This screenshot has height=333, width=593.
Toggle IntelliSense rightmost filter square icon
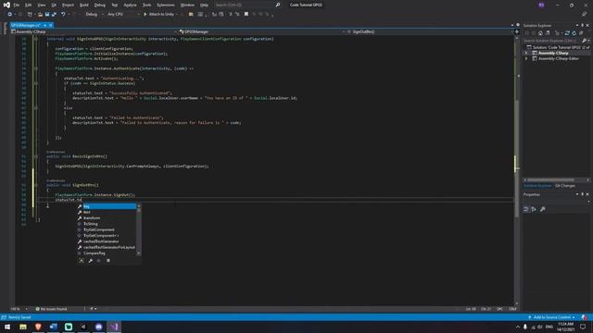pyautogui.click(x=108, y=261)
